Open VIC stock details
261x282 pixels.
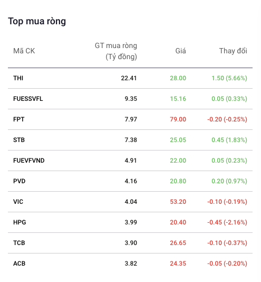18,202
